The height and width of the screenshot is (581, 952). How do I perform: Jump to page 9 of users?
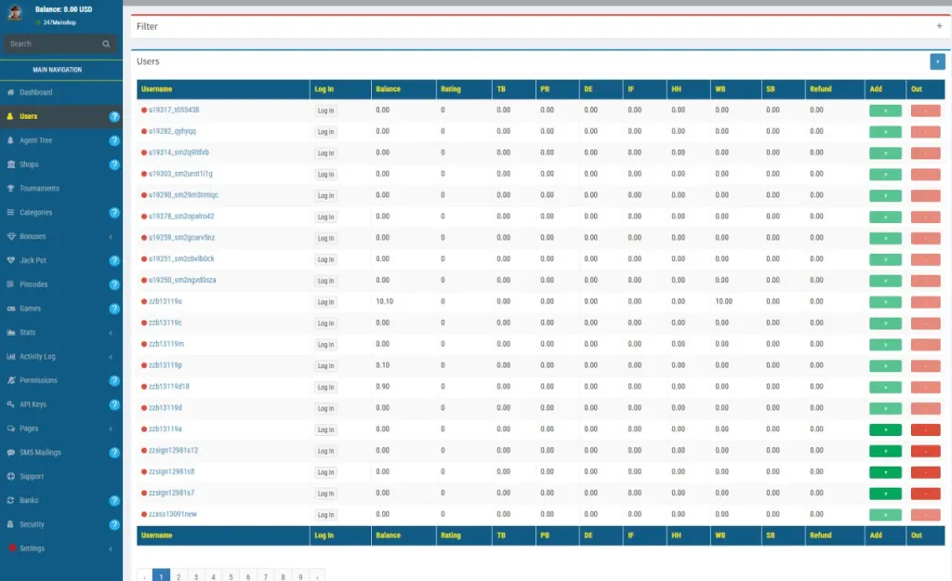pyautogui.click(x=300, y=576)
